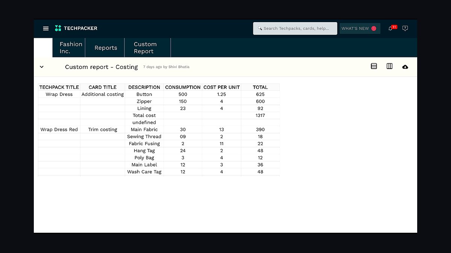This screenshot has width=451, height=253.
Task: Select the Wrap Dress Red cell
Action: (x=59, y=130)
